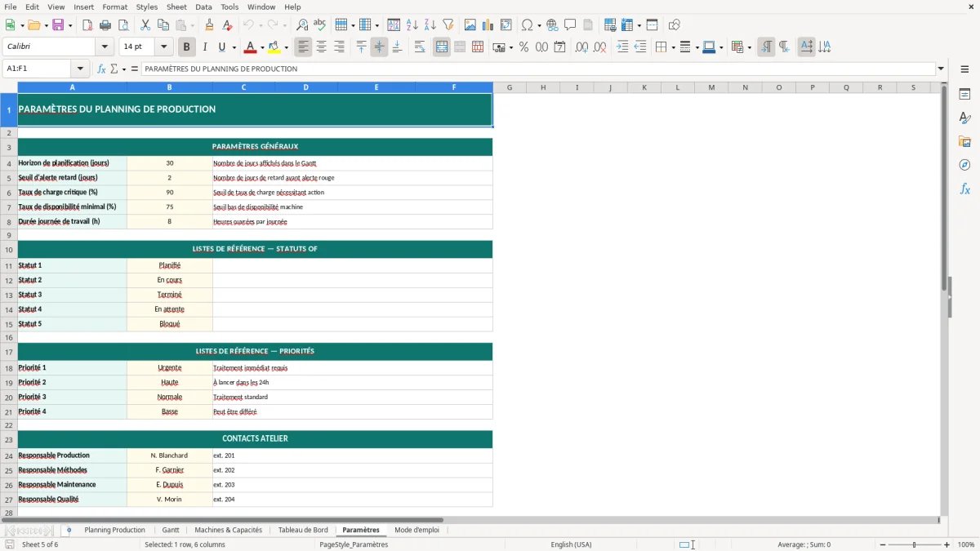Image resolution: width=980 pixels, height=551 pixels.
Task: Open the Data menu
Action: (203, 7)
